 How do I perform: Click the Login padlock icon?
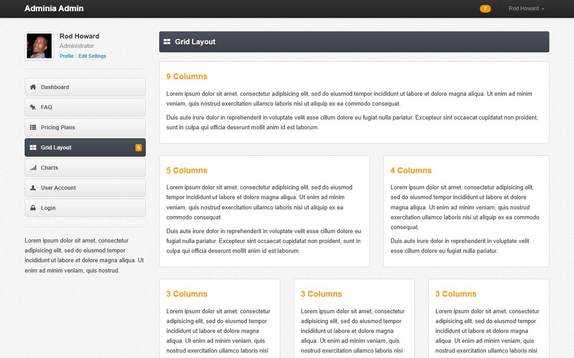tap(33, 208)
